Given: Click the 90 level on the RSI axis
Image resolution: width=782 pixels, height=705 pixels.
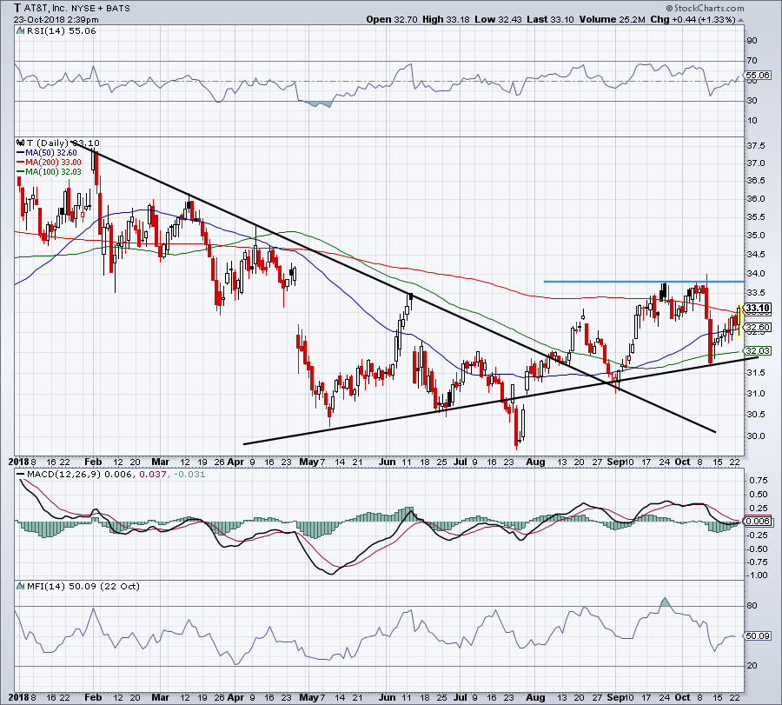Looking at the screenshot, I should [x=752, y=40].
